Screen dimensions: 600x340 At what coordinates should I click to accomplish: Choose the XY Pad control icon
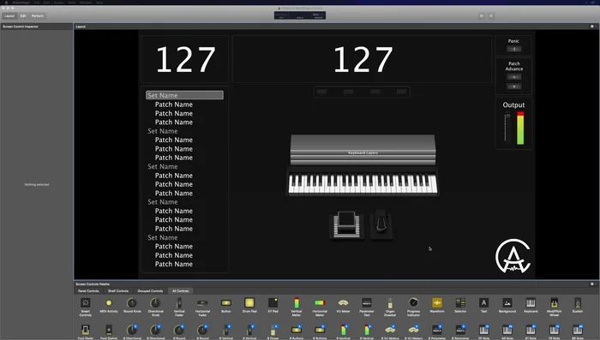pos(273,303)
